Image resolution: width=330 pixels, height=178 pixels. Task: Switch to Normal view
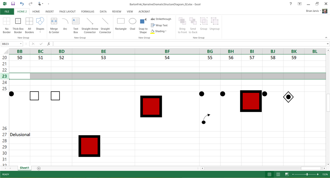(x=269, y=174)
